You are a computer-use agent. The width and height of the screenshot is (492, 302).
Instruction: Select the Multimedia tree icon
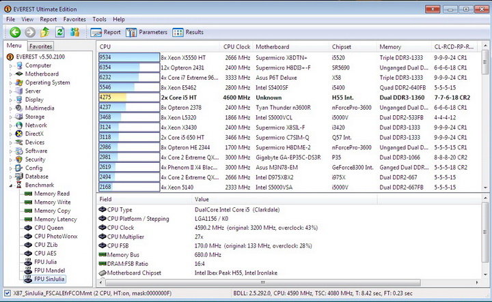click(x=19, y=108)
